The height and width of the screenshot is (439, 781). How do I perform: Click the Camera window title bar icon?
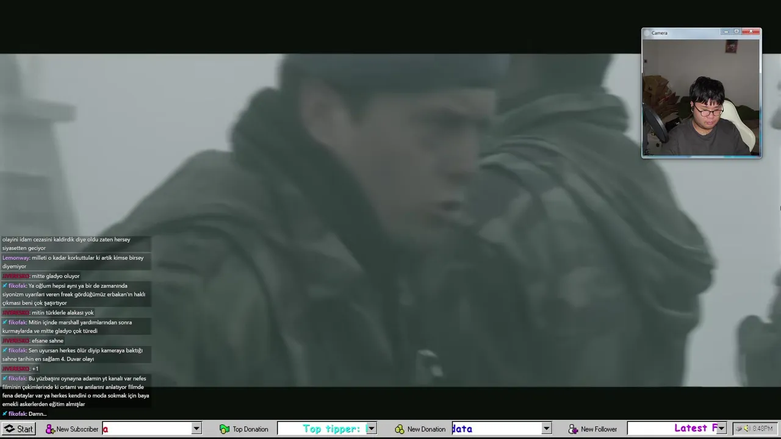click(647, 33)
